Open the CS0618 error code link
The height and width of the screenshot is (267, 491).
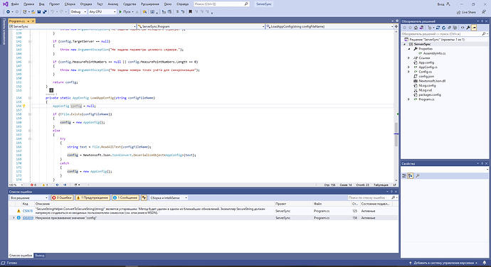[28, 211]
